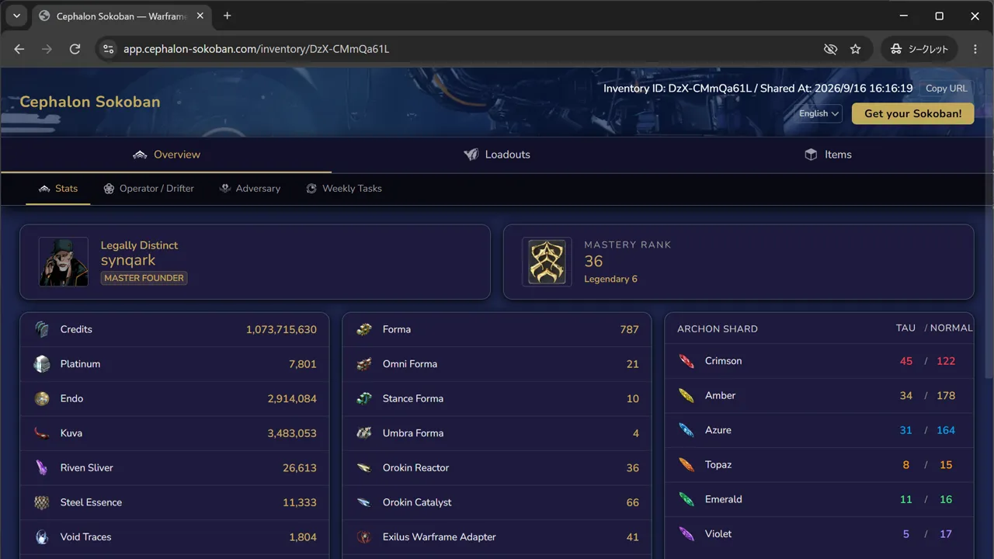The width and height of the screenshot is (994, 559).
Task: Bookmark this page with the star icon
Action: pyautogui.click(x=855, y=49)
